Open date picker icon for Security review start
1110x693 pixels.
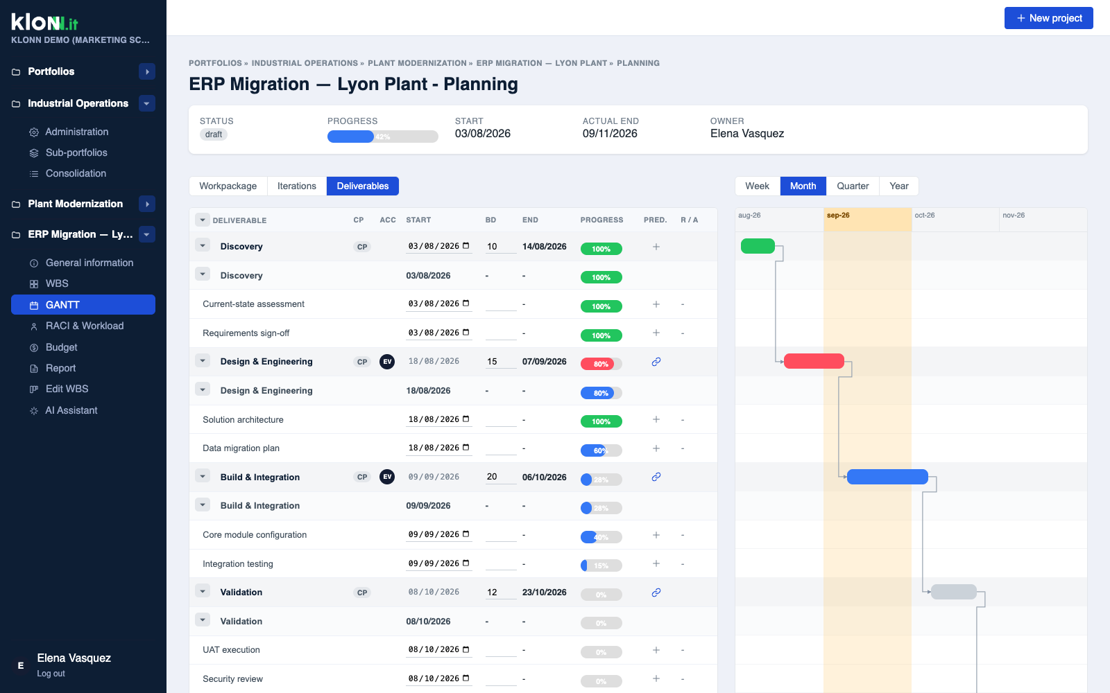466,678
